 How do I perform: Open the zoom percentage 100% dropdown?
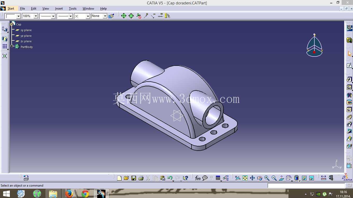(x=36, y=16)
